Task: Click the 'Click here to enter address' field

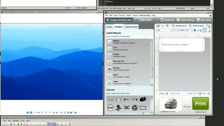Action: pyautogui.click(x=182, y=44)
